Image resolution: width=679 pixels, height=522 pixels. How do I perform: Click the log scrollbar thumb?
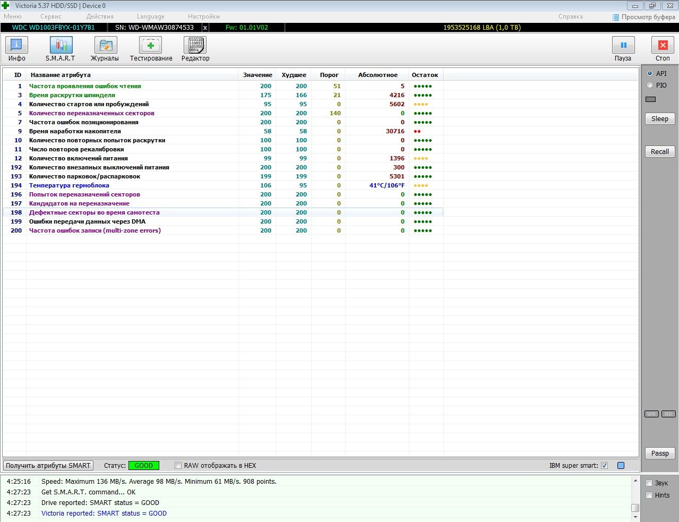point(635,508)
